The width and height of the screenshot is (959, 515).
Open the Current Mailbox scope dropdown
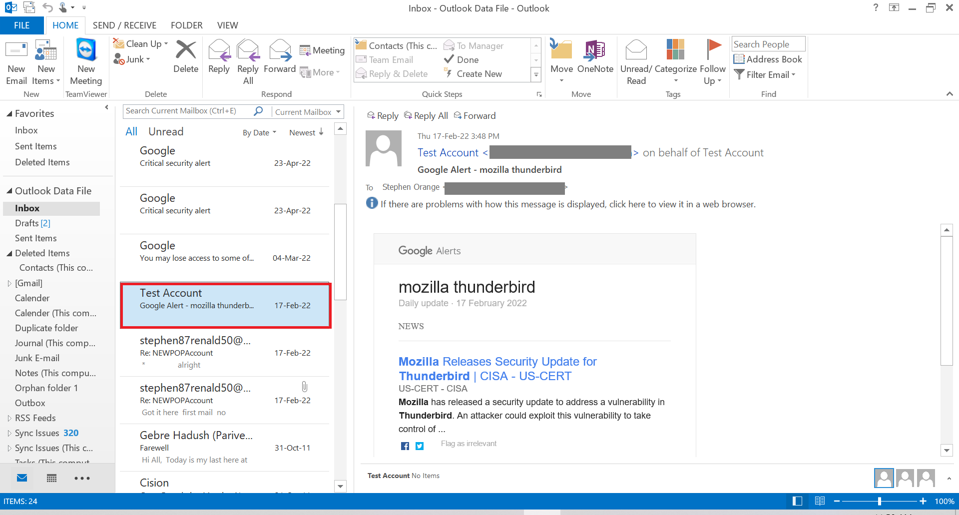coord(308,112)
